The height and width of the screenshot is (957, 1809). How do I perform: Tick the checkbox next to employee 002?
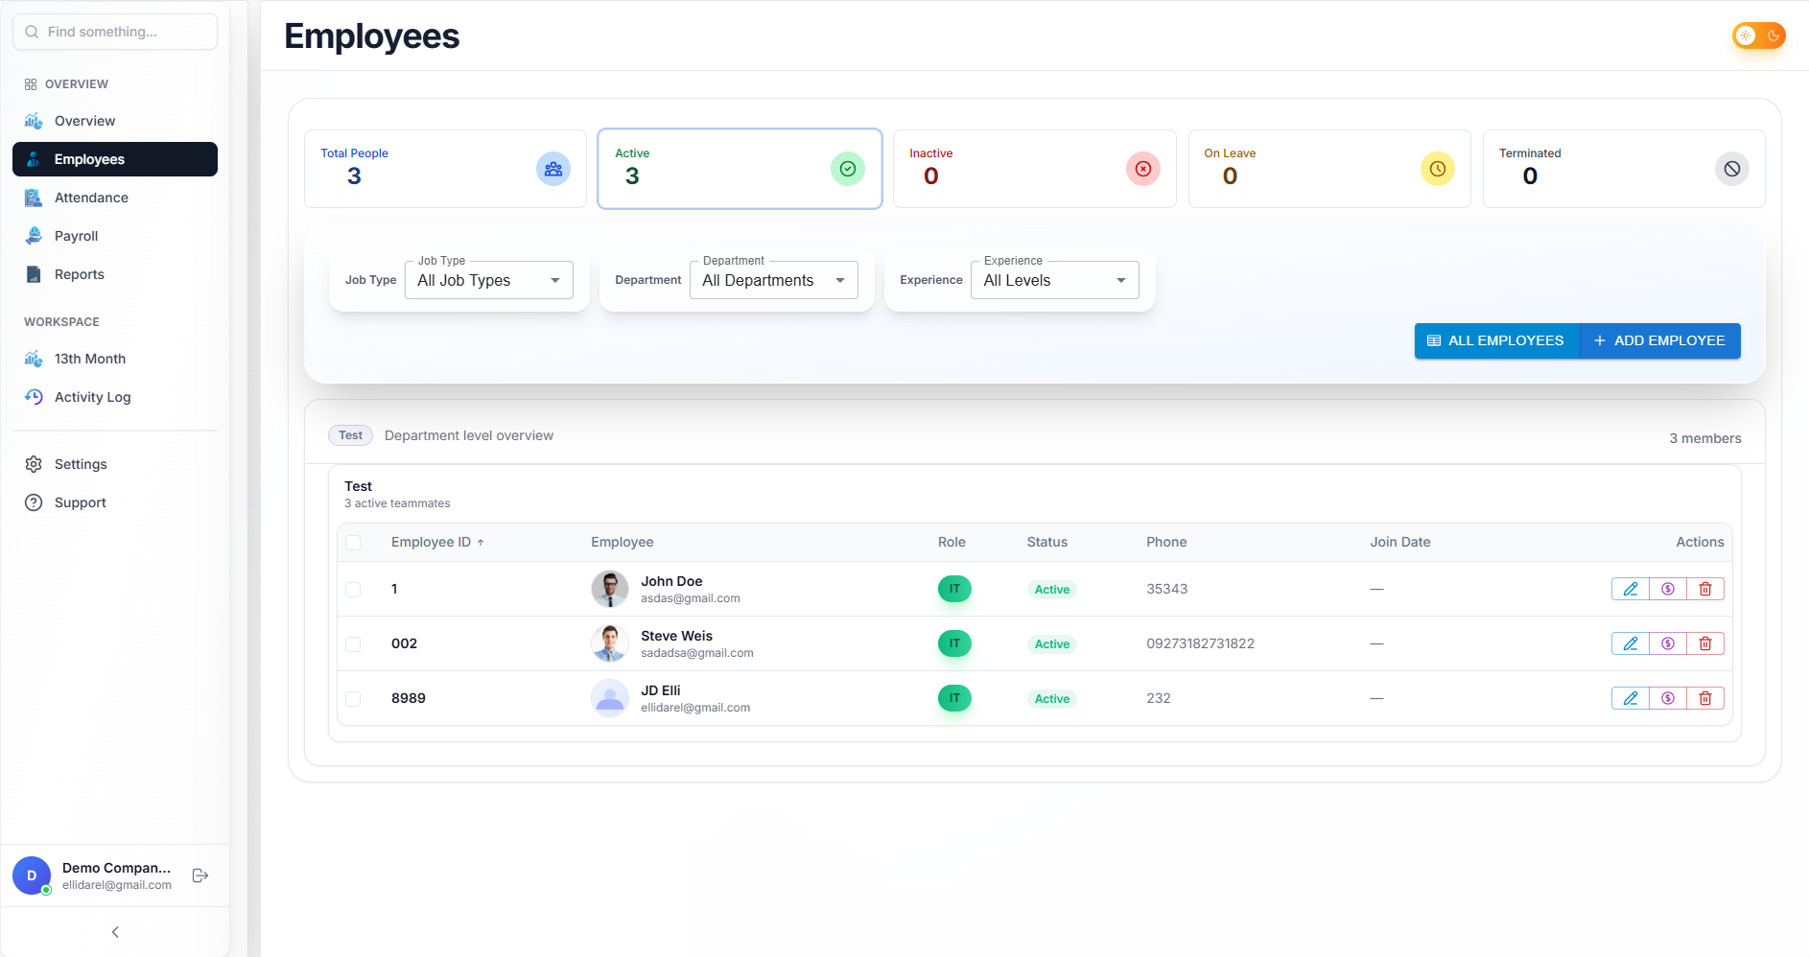point(353,643)
